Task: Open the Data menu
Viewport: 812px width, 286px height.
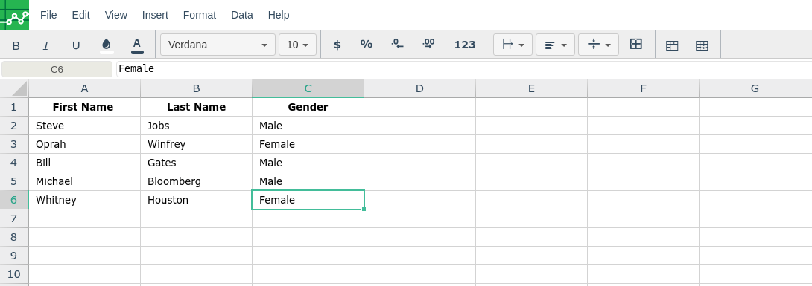Action: click(242, 15)
